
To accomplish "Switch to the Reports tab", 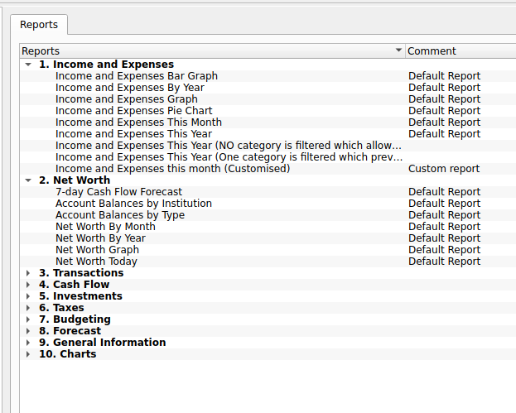I will coord(39,26).
